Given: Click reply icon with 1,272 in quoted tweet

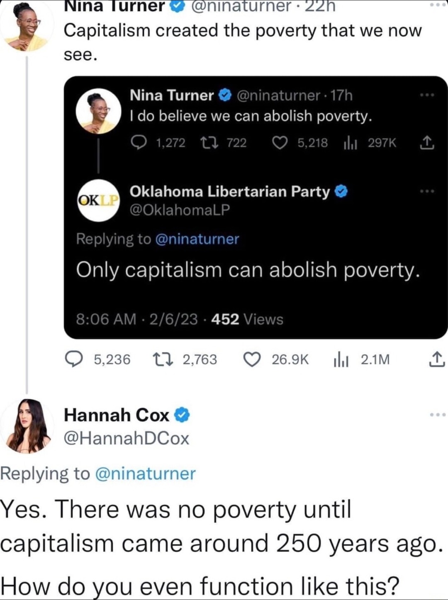Looking at the screenshot, I should coord(137,143).
